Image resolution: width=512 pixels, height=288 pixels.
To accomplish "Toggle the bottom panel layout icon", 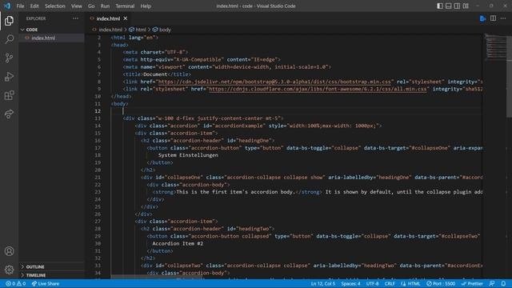I will pos(449,6).
